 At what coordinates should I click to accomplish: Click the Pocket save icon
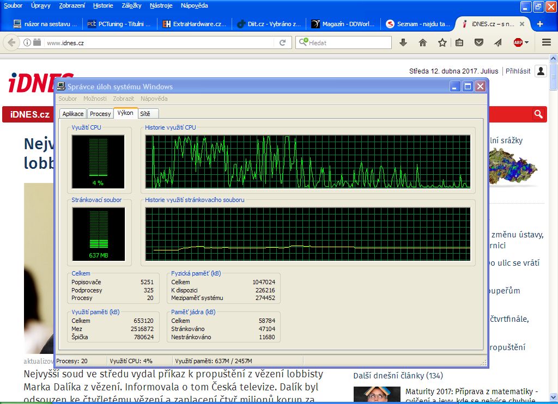click(x=479, y=42)
